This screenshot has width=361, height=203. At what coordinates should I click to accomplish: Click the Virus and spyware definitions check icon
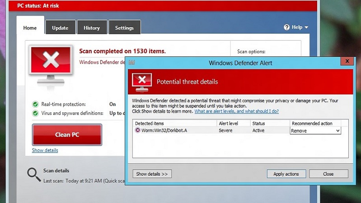[x=35, y=113]
